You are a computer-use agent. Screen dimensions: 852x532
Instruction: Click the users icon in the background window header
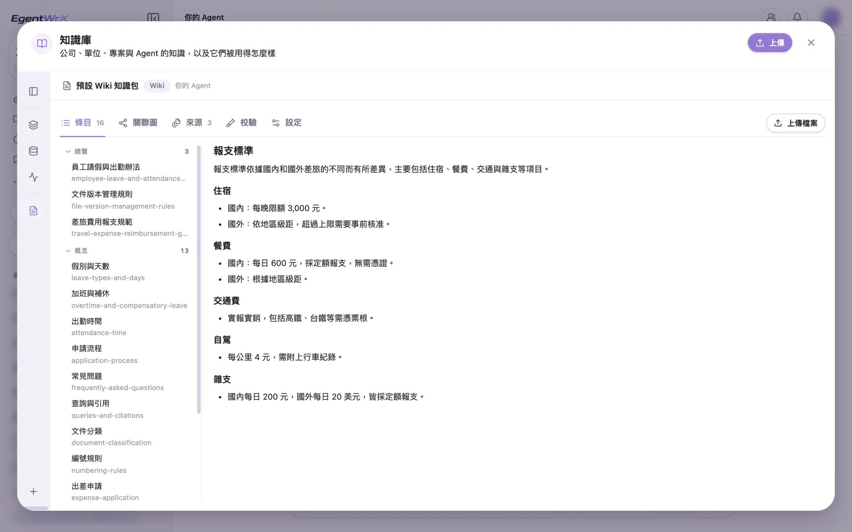tap(771, 17)
